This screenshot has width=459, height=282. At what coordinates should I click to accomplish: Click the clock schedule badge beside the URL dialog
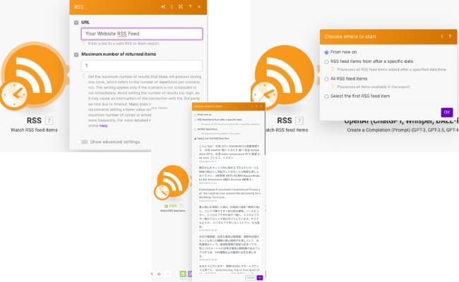[x=13, y=95]
